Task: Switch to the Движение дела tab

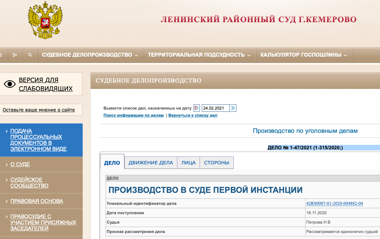Action: (x=151, y=162)
